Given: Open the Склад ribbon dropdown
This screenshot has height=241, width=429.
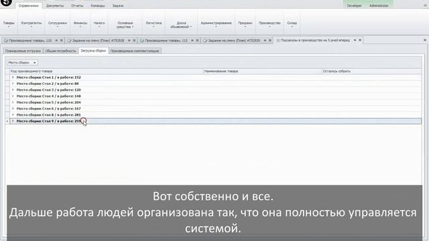Looking at the screenshot, I should [292, 24].
